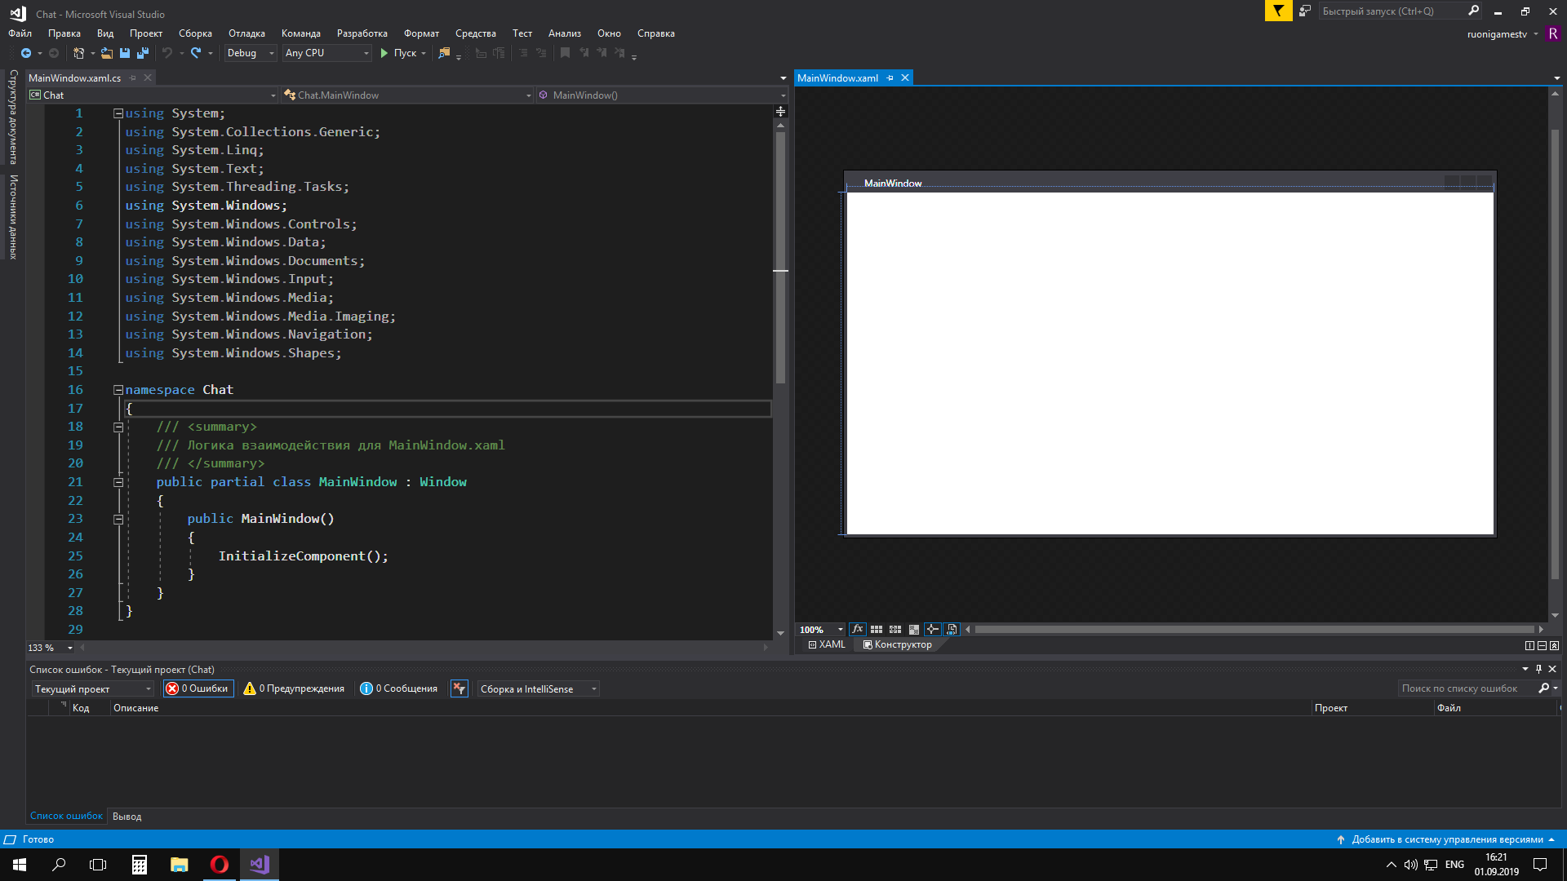The height and width of the screenshot is (881, 1567).
Task: Click Добавить в систему управления версиями
Action: point(1447,839)
